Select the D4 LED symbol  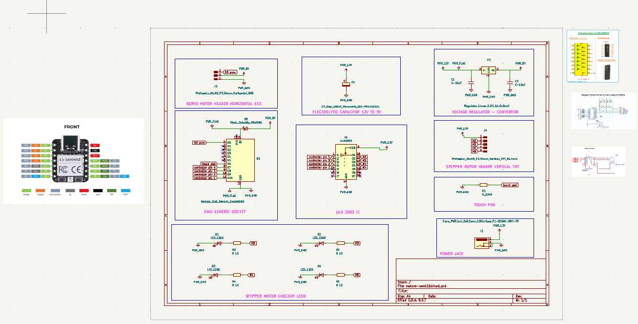[x=319, y=275]
